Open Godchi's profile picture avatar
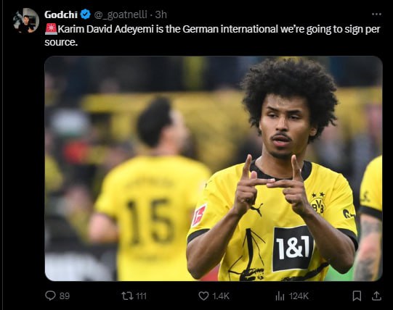The width and height of the screenshot is (393, 310). 26,21
